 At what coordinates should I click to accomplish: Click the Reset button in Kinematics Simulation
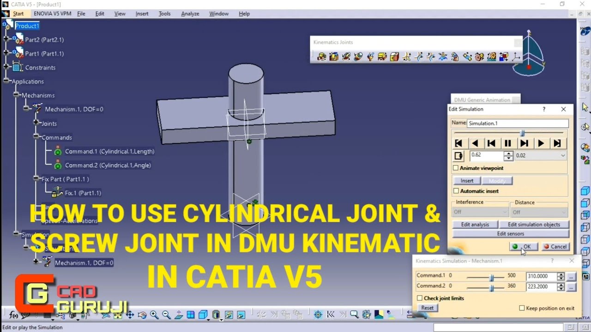[x=427, y=308]
